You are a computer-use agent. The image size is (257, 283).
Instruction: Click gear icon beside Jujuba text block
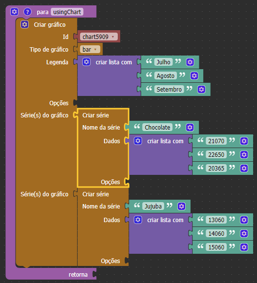(x=182, y=207)
